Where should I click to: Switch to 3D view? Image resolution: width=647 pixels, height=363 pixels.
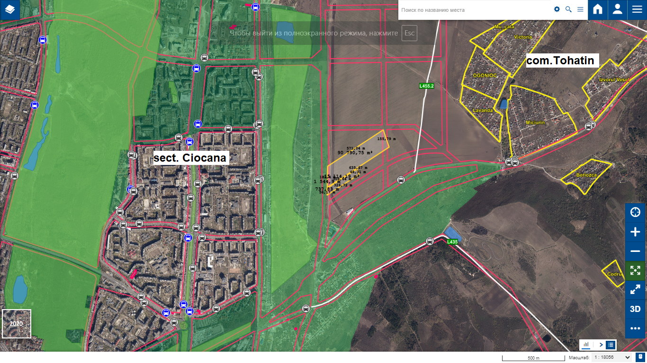click(x=635, y=309)
